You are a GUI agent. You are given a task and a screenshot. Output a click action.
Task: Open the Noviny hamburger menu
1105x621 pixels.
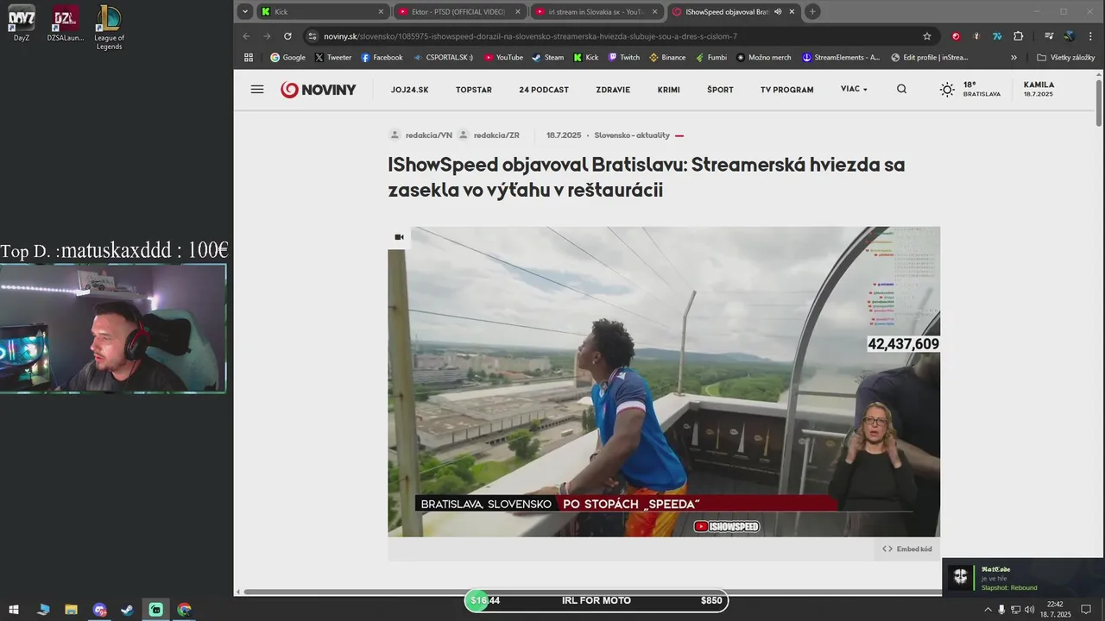point(257,89)
